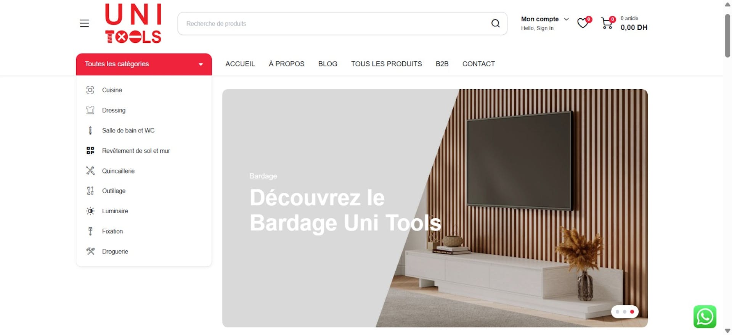732x335 pixels.
Task: Click the page vertical scrollbar thumb
Action: point(727,35)
